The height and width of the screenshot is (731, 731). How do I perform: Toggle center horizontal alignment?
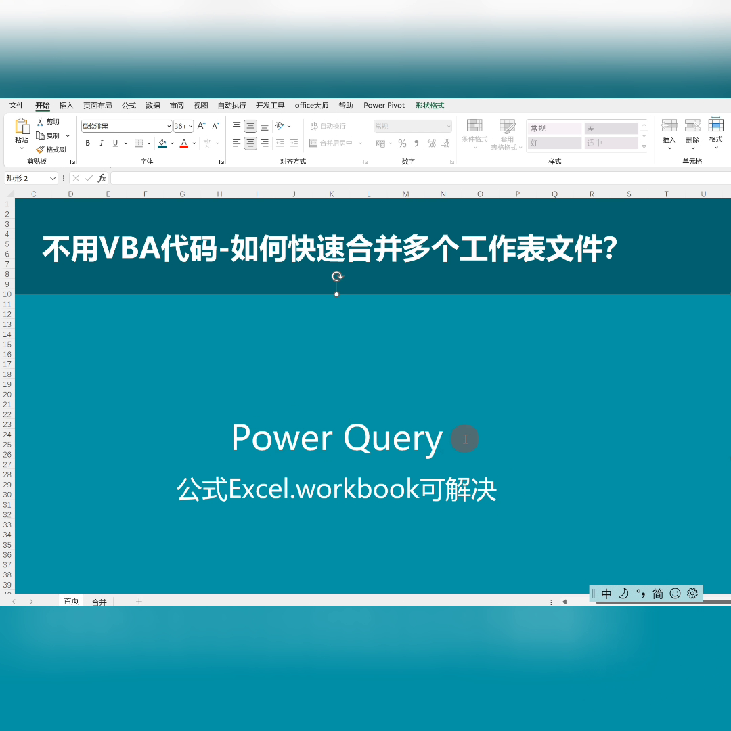pyautogui.click(x=250, y=143)
